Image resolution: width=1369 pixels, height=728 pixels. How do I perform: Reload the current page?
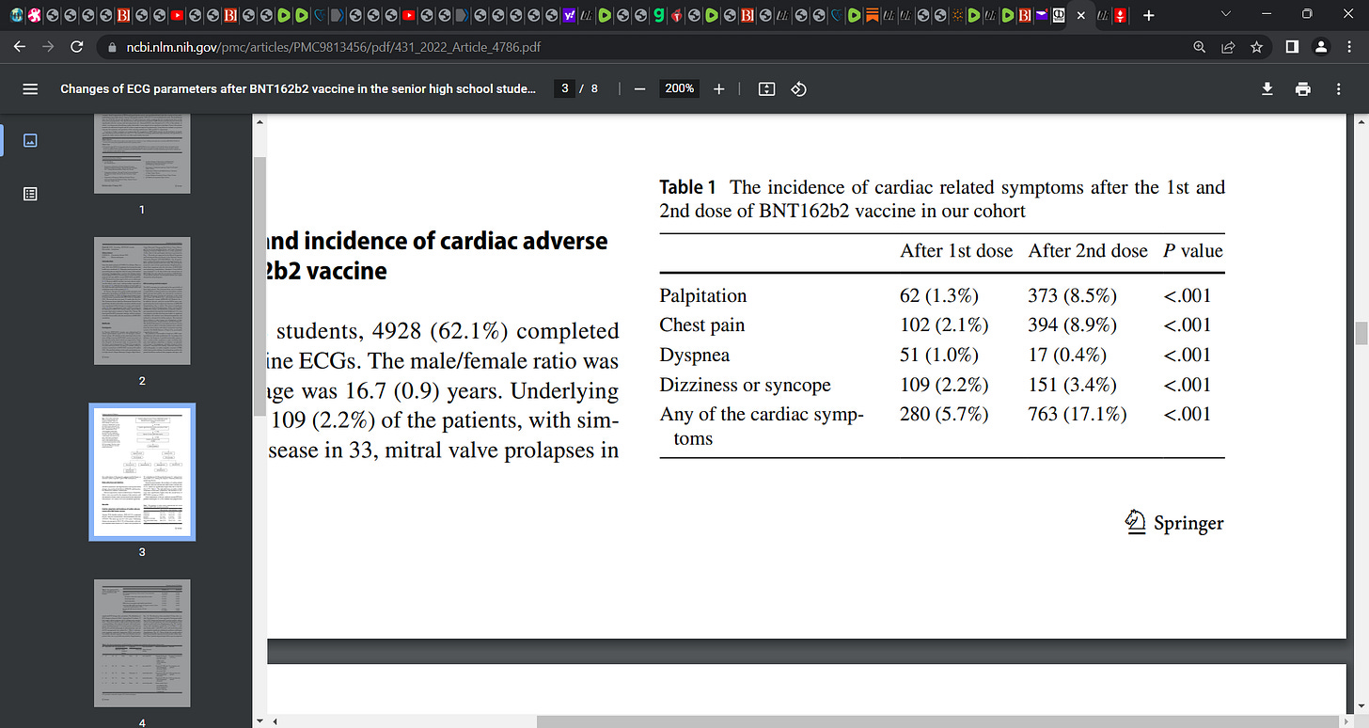77,47
